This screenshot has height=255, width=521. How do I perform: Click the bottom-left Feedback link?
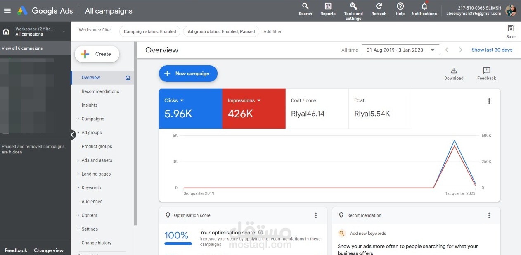point(16,250)
